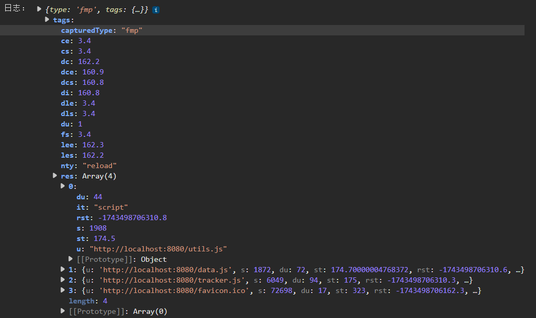536x318 pixels.
Task: Expand the [[Prototype]]: Array(0) entry
Action: tap(63, 311)
